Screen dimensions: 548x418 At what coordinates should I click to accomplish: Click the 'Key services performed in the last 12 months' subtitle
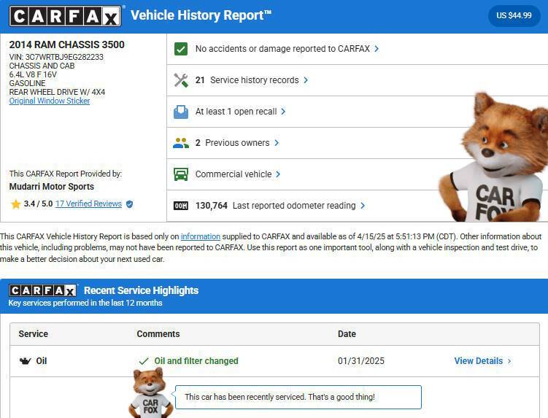85,303
